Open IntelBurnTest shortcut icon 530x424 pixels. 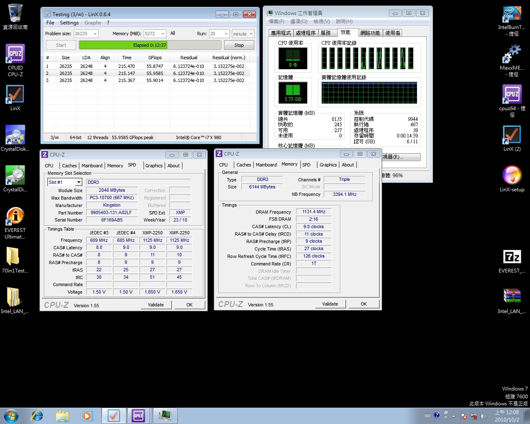pos(512,21)
